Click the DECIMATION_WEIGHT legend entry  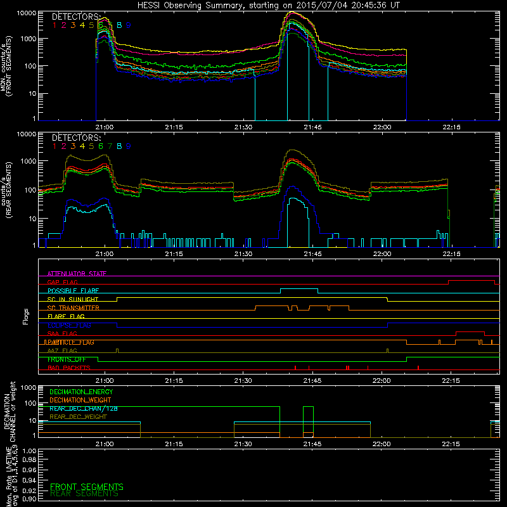click(80, 401)
